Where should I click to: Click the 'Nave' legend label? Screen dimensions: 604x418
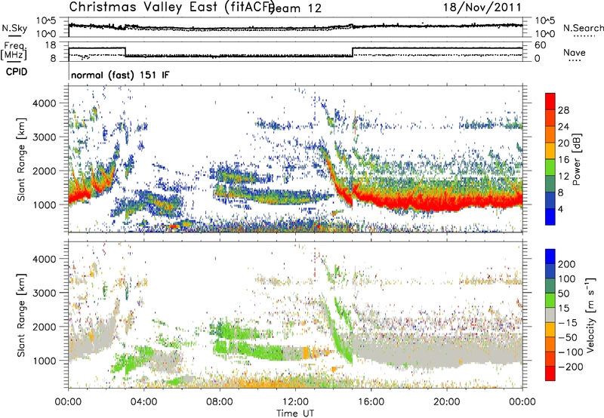(575, 52)
